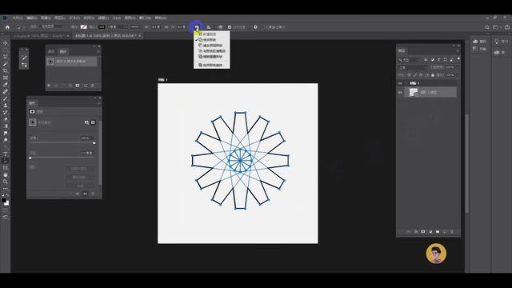512x288 pixels.
Task: Select the Brush tool
Action: tap(6, 98)
